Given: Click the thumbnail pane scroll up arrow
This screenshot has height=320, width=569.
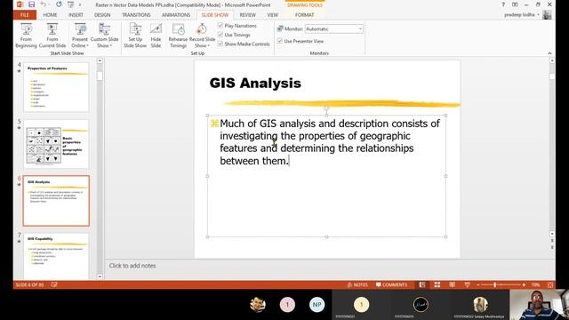Looking at the screenshot, I should 100,60.
